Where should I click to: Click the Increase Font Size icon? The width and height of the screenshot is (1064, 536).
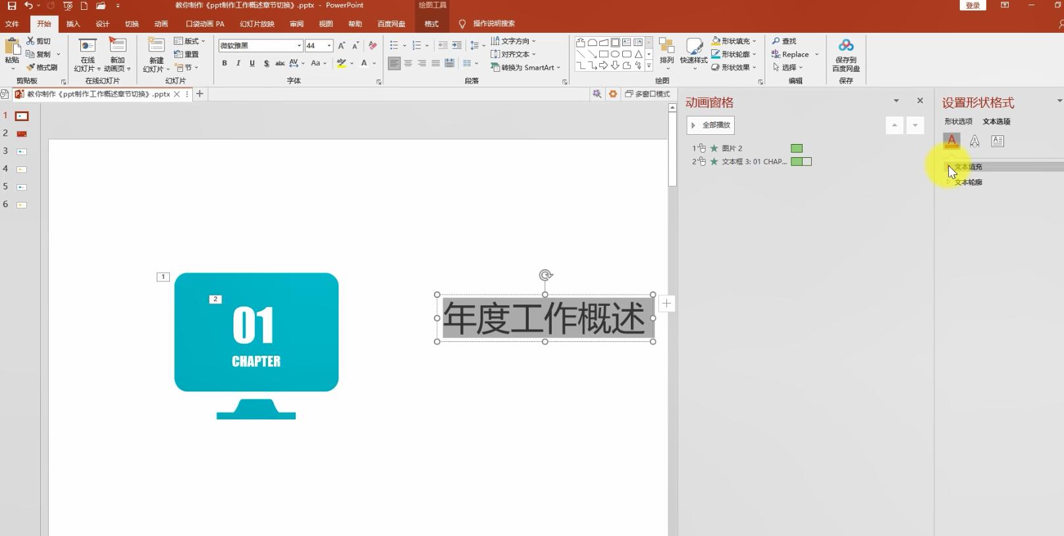coord(341,45)
